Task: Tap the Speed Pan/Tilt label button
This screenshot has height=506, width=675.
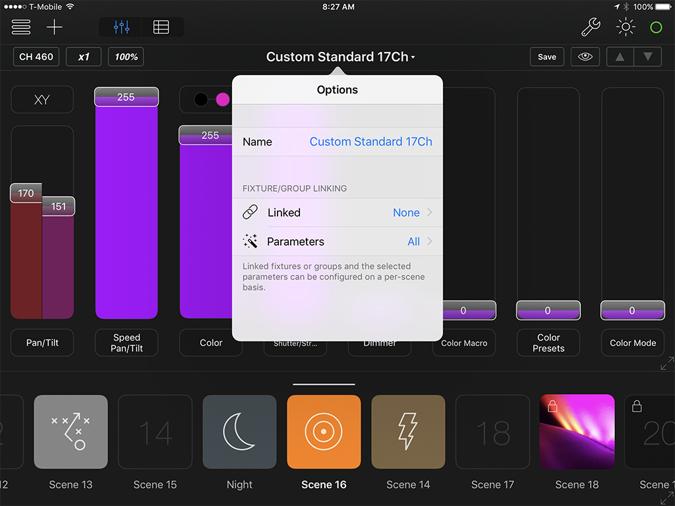Action: pos(127,343)
